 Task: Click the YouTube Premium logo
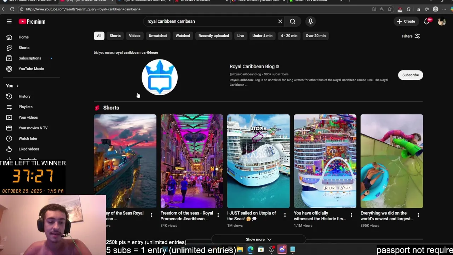tap(32, 22)
